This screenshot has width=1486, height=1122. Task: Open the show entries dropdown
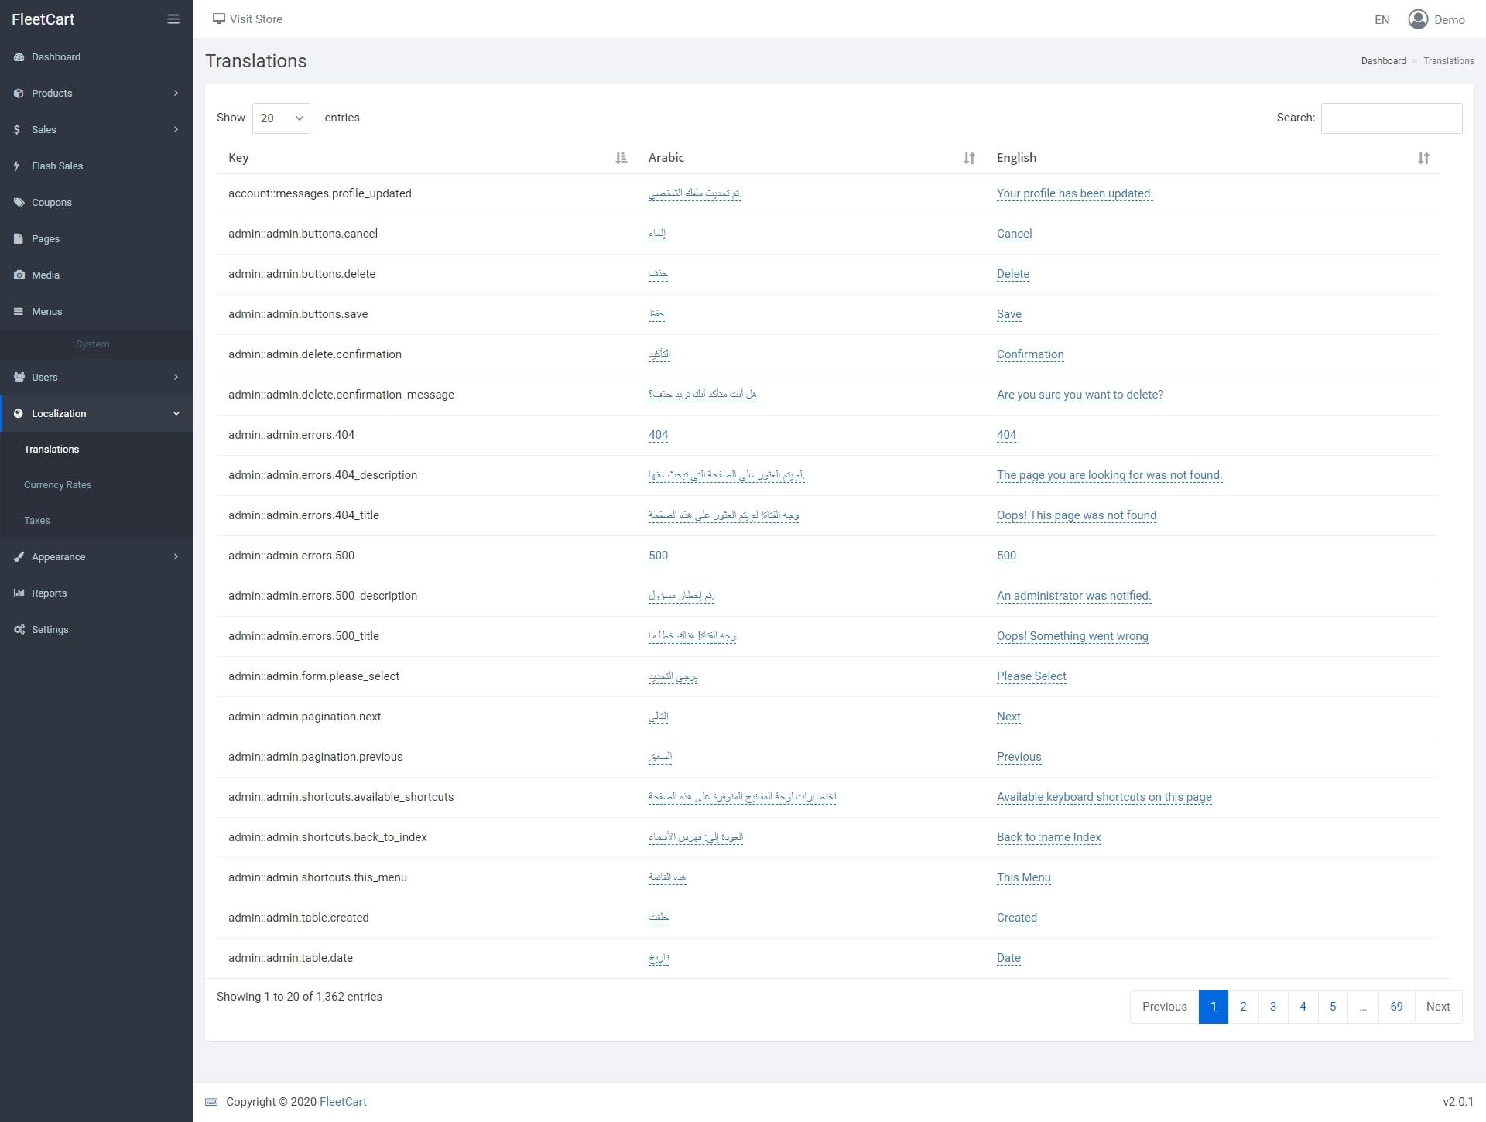281,118
